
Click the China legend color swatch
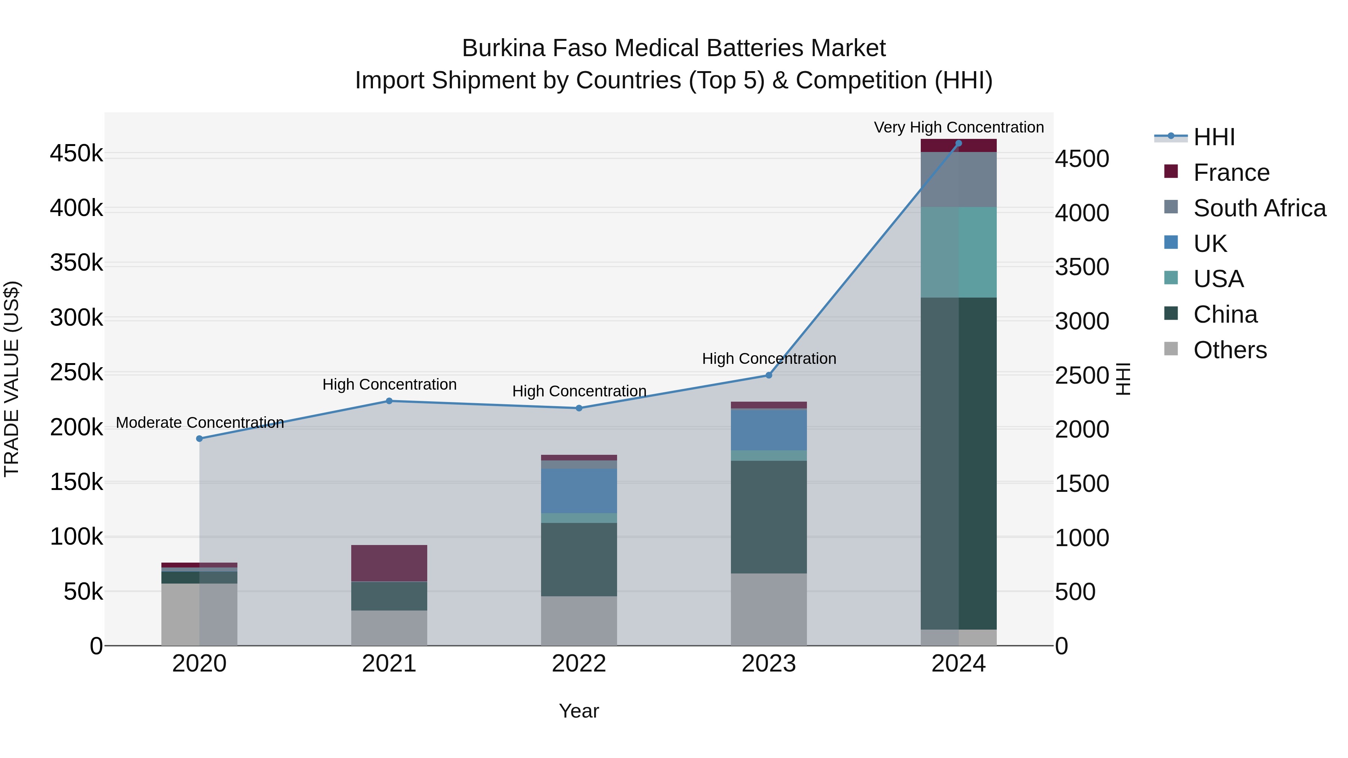1171,313
